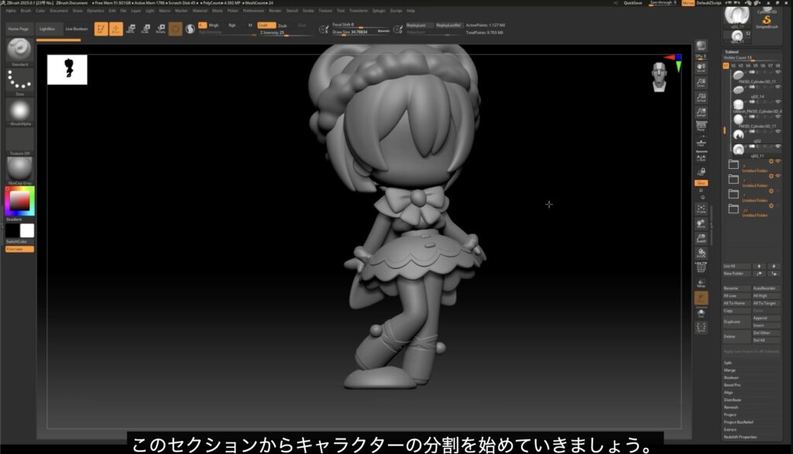The height and width of the screenshot is (454, 793).
Task: Switch to the Rotate transform tool
Action: [x=160, y=29]
